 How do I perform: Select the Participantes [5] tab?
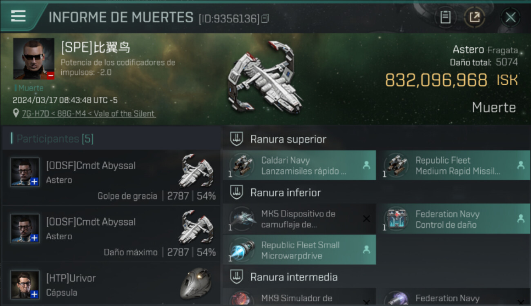point(111,139)
